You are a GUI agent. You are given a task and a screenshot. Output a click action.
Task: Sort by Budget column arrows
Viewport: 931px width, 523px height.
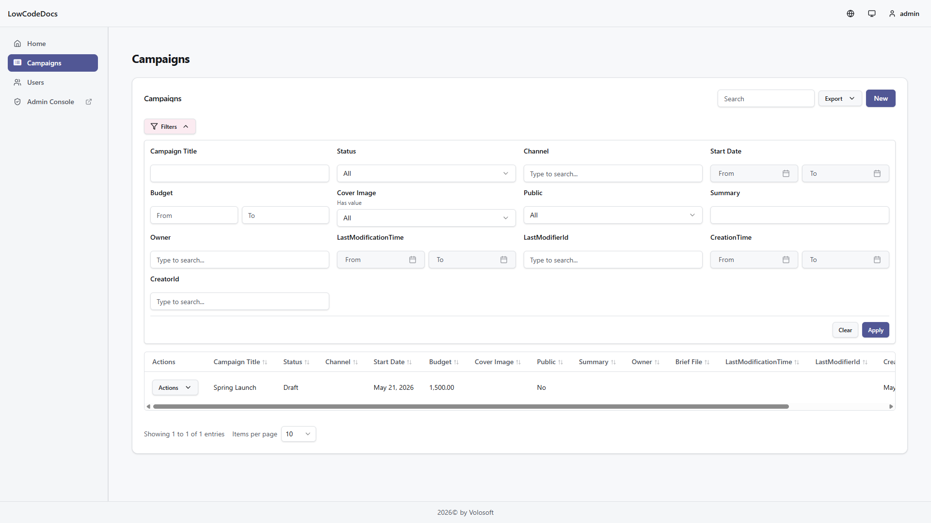456,362
